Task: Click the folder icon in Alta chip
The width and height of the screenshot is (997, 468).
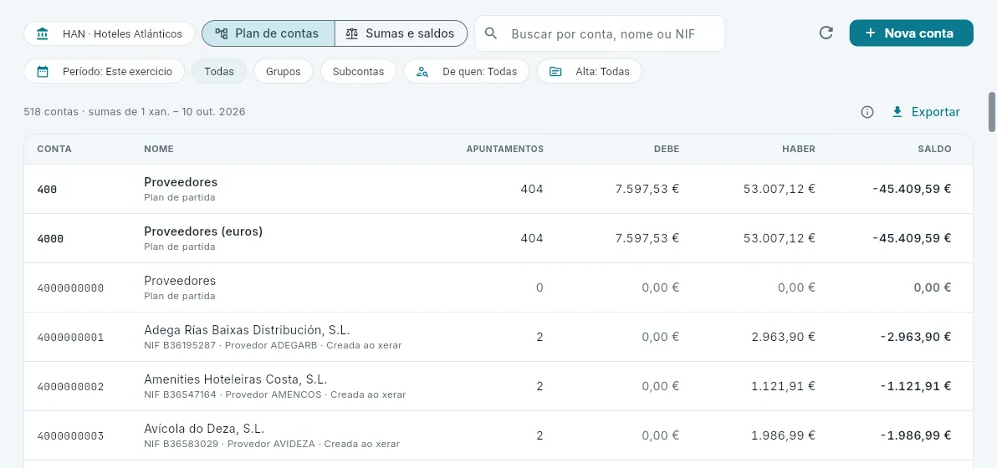Action: (555, 71)
